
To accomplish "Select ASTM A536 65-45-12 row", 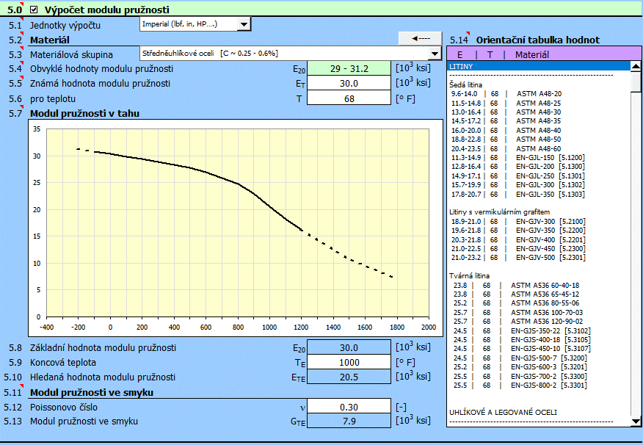I will (x=539, y=294).
